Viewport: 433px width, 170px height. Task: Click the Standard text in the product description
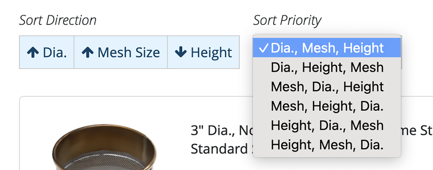219,149
